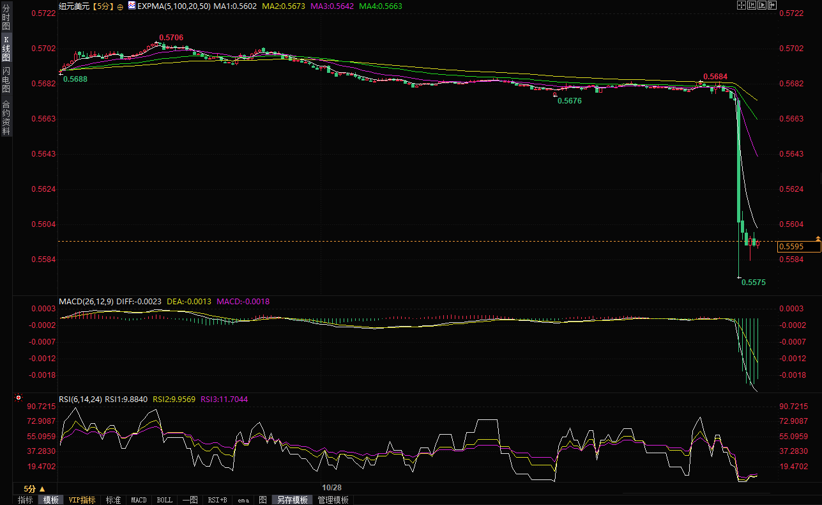
Task: Click the MACD(26,12,9) indicator label
Action: coord(86,300)
